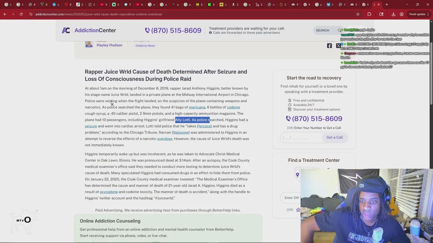Click the 'Enter ZIP' input field
433x243 pixels.
coord(291,198)
